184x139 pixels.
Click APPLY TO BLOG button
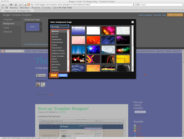point(175,15)
